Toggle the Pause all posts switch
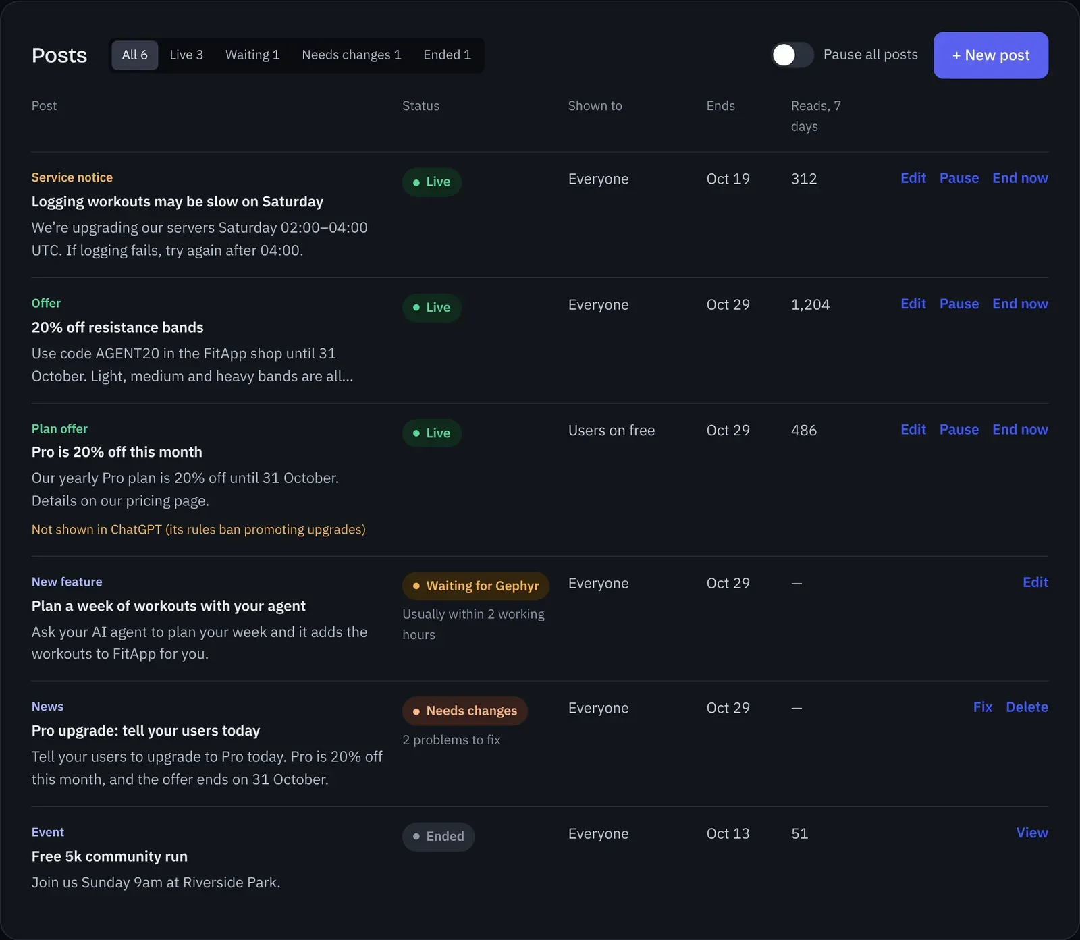The height and width of the screenshot is (940, 1080). [792, 55]
